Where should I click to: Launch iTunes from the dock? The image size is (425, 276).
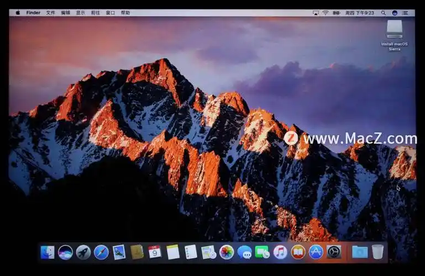click(x=280, y=252)
